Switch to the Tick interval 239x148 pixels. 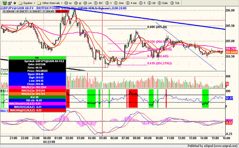tap(175, 3)
